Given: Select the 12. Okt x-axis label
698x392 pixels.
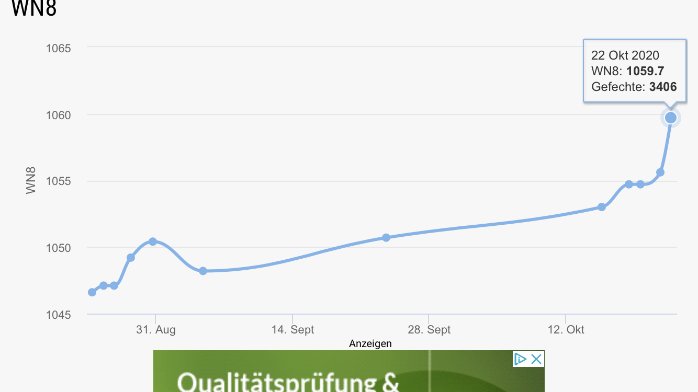Looking at the screenshot, I should [566, 330].
